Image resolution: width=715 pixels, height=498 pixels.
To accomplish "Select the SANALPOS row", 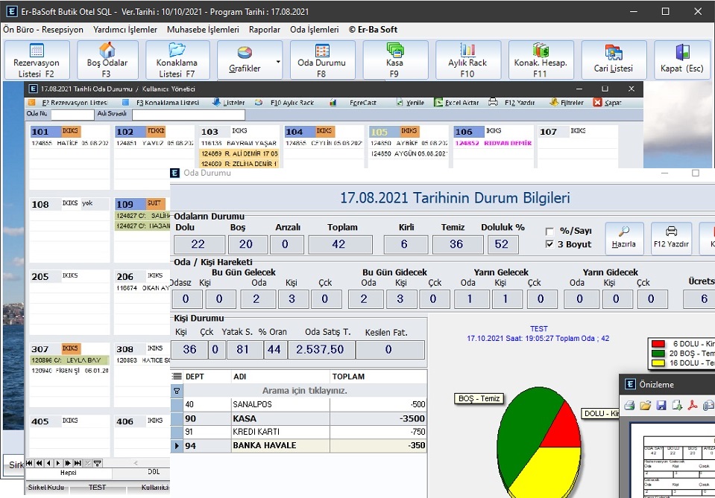I will click(x=299, y=404).
